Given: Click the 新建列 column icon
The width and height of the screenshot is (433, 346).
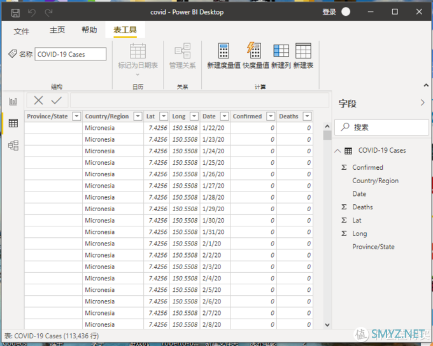Looking at the screenshot, I should click(x=281, y=50).
